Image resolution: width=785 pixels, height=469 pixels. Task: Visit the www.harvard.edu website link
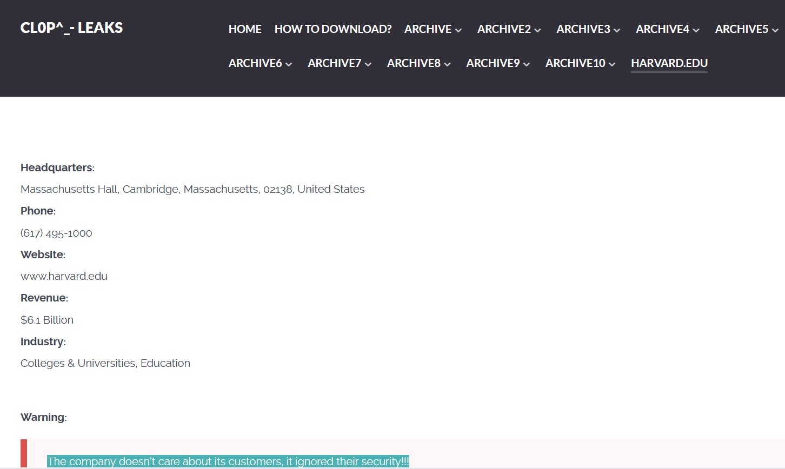[63, 276]
